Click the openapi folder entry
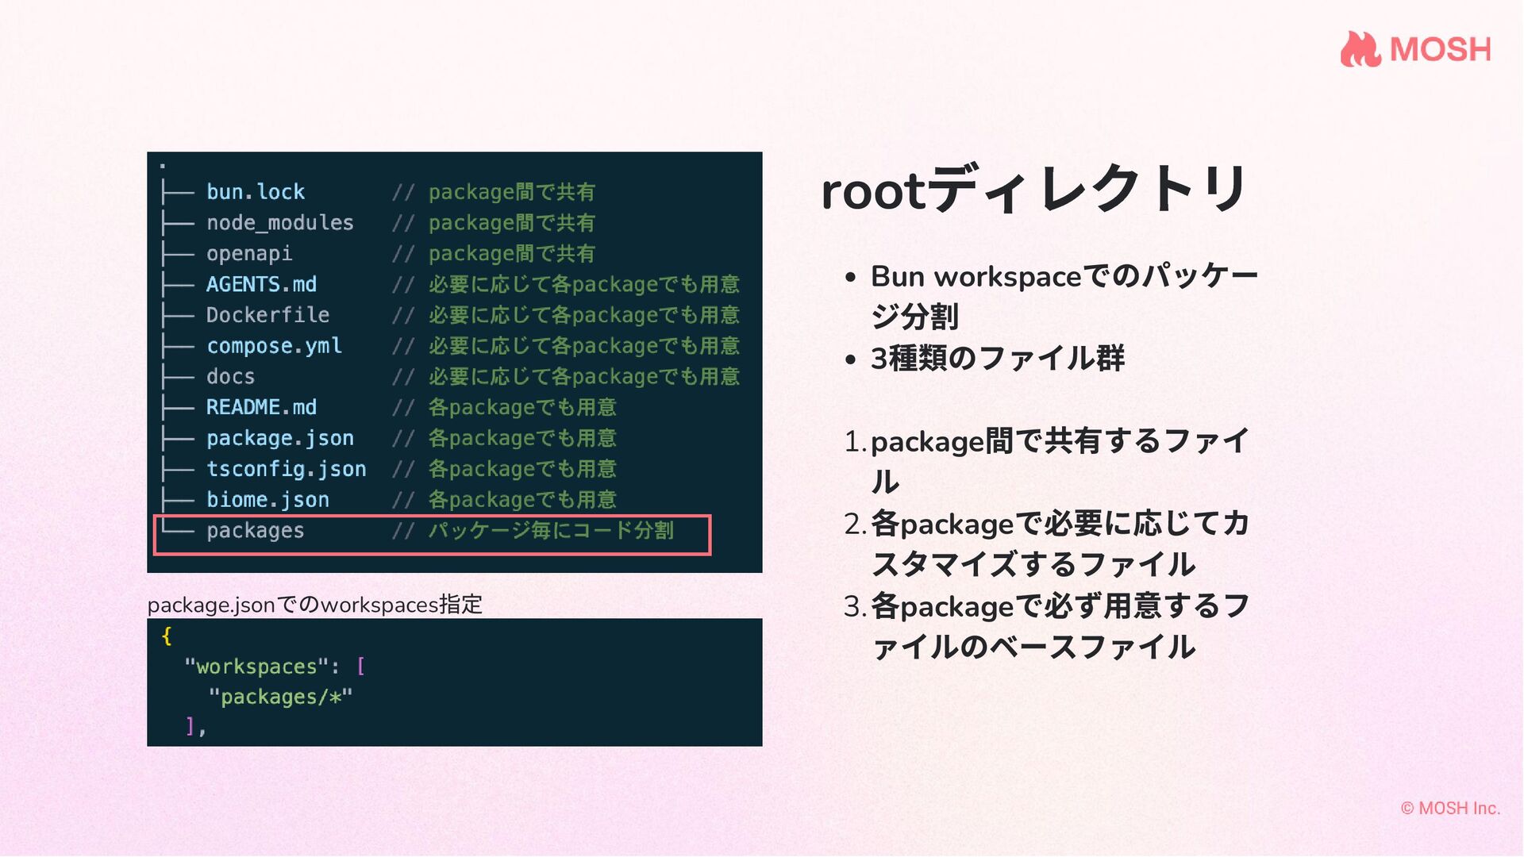Viewport: 1524px width, 857px height. (x=249, y=254)
